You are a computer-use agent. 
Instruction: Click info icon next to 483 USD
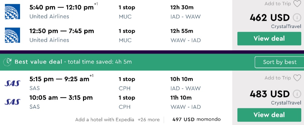[297, 94]
